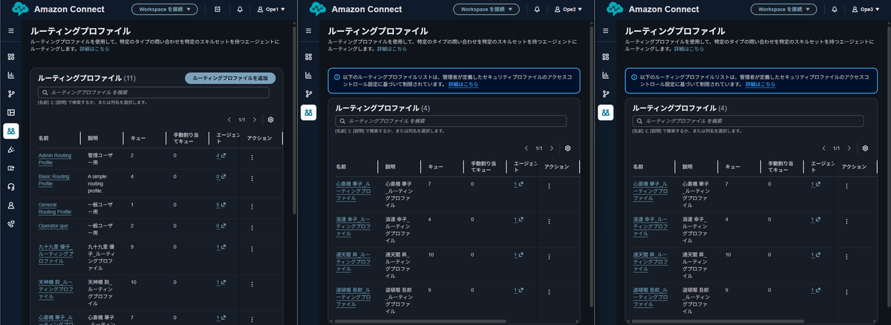Sort by 名前 column header in Ope1 table
The height and width of the screenshot is (325, 891).
tap(43, 138)
